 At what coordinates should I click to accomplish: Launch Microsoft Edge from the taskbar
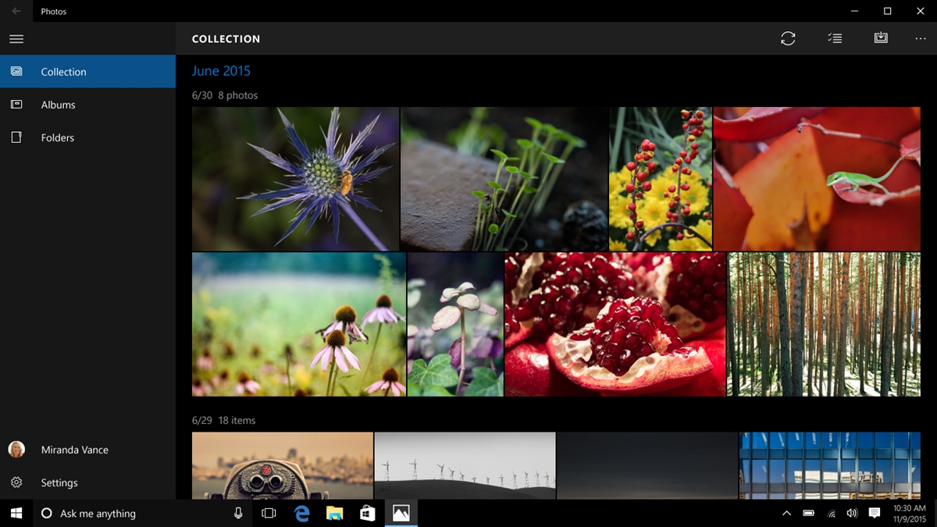[301, 513]
